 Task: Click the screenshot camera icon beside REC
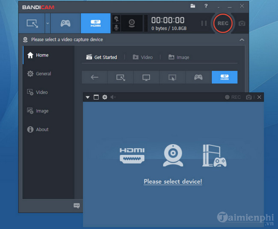click(242, 23)
